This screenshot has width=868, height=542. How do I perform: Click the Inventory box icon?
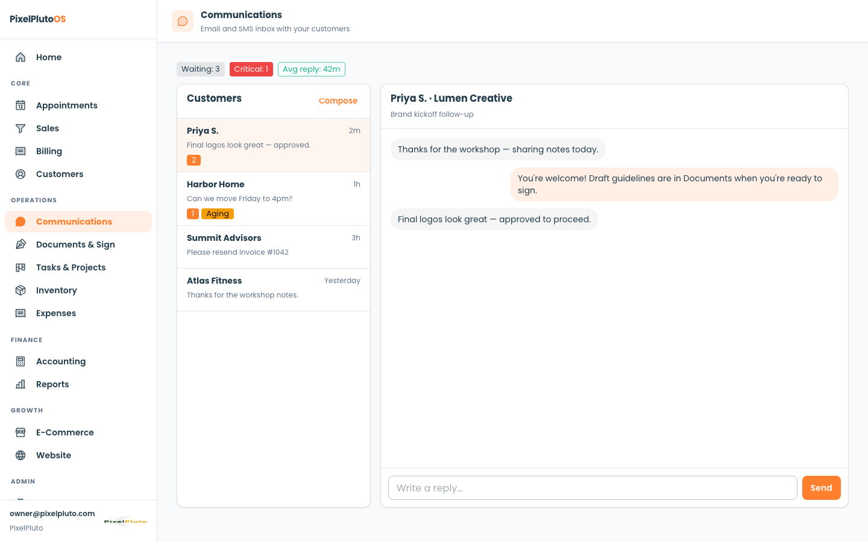coord(20,290)
